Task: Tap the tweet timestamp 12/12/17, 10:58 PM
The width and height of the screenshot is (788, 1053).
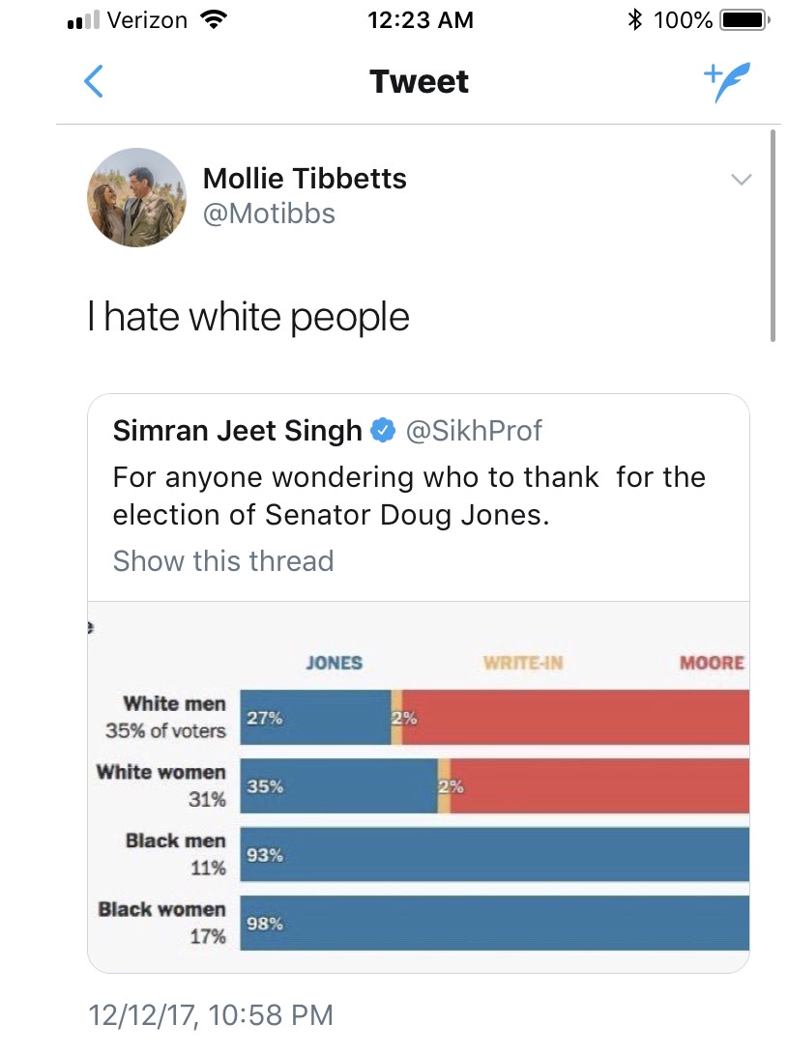Action: point(211,1015)
